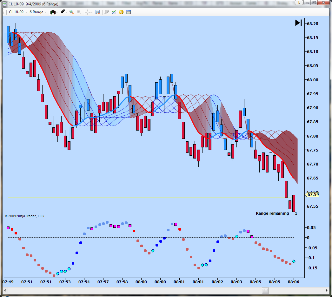Open the CL 10-09 instrument dropdown
Viewport: 332px width, 297px height.
pos(18,12)
